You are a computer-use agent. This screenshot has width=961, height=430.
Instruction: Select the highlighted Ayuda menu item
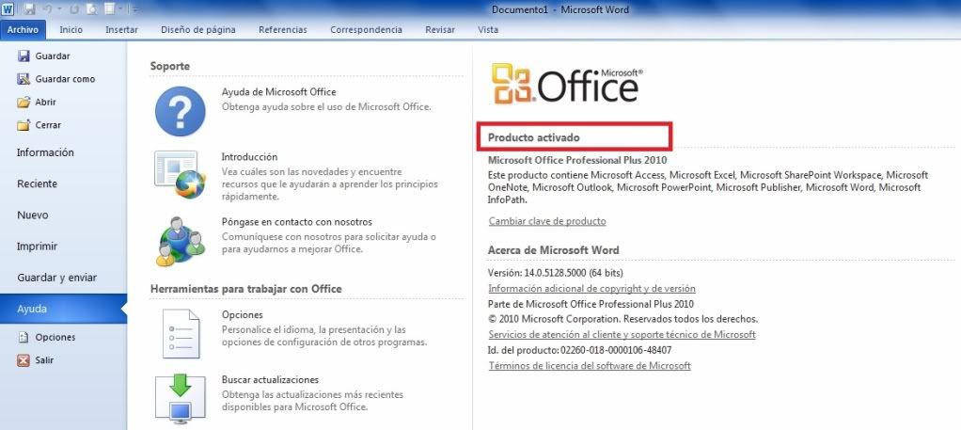(x=63, y=310)
